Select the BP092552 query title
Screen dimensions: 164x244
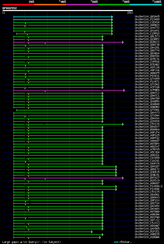coord(10,8)
